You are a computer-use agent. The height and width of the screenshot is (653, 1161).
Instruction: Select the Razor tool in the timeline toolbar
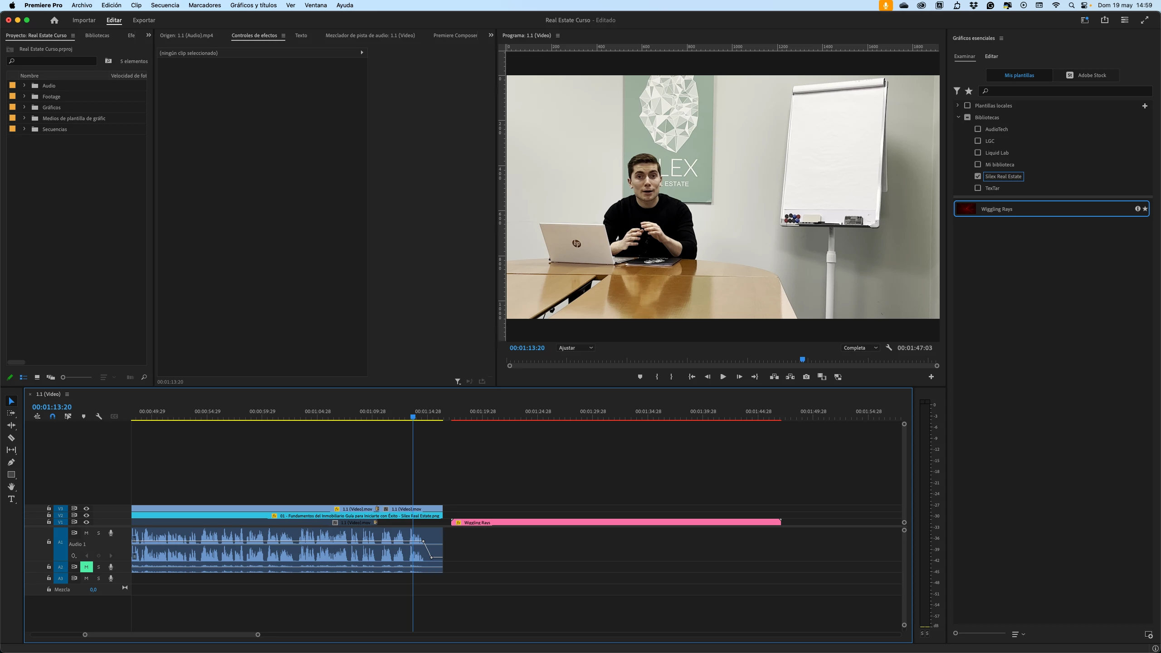tap(11, 438)
